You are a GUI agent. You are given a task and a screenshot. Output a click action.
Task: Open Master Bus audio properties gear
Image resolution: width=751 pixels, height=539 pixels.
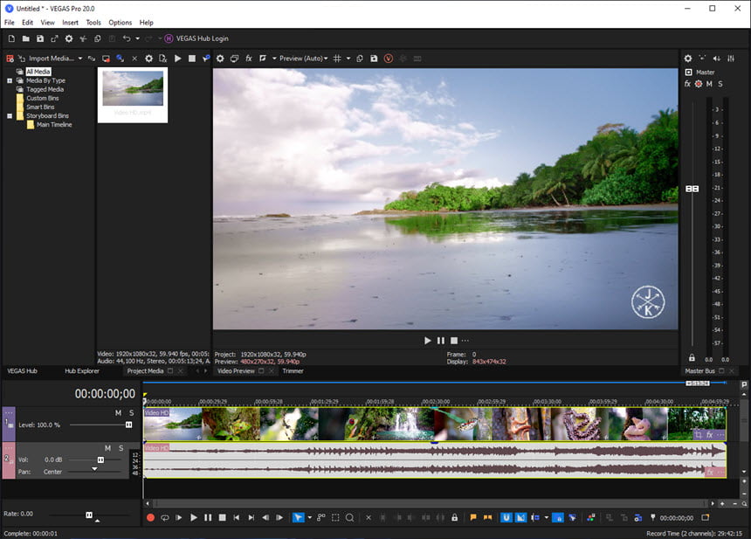[688, 59]
